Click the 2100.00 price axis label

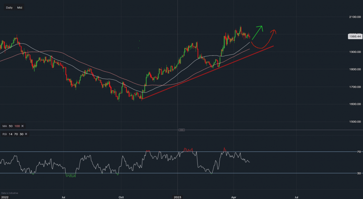click(355, 17)
